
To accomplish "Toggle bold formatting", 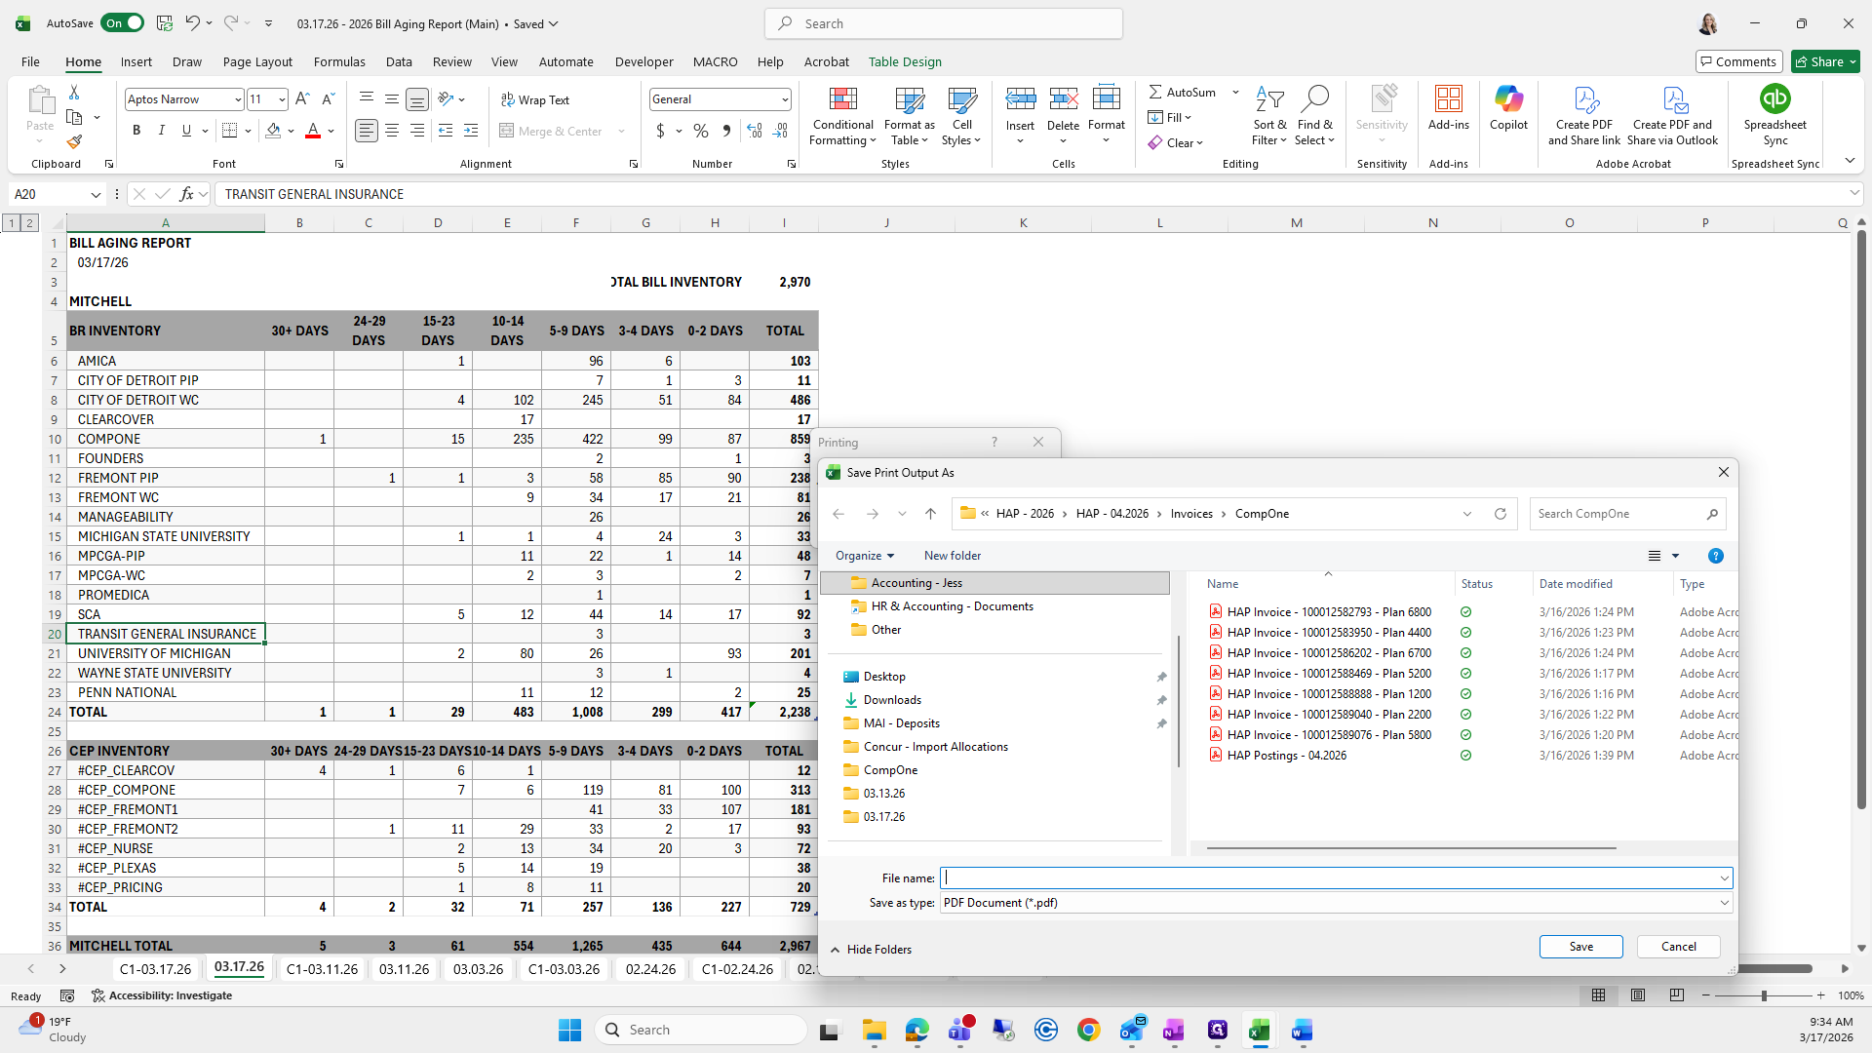I will 136,131.
